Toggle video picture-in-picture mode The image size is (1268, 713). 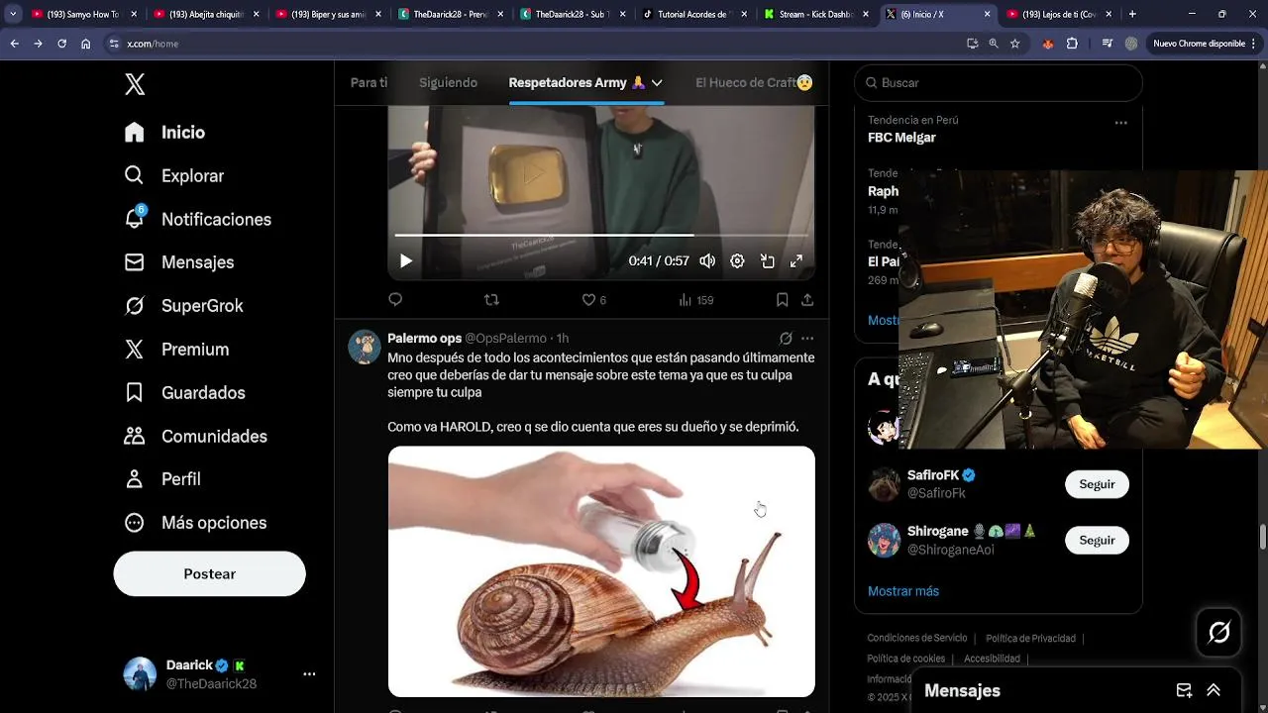(x=767, y=261)
